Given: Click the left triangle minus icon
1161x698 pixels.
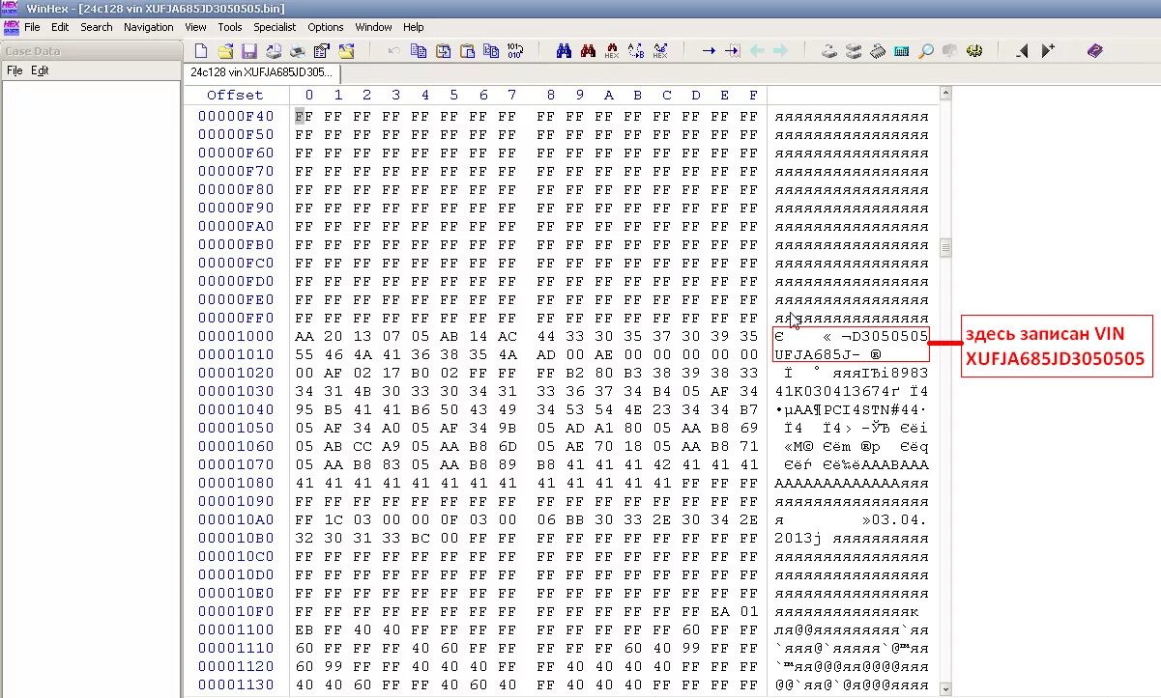Looking at the screenshot, I should 1022,51.
